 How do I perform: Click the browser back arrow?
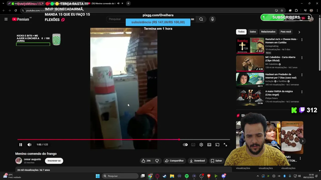4,10
